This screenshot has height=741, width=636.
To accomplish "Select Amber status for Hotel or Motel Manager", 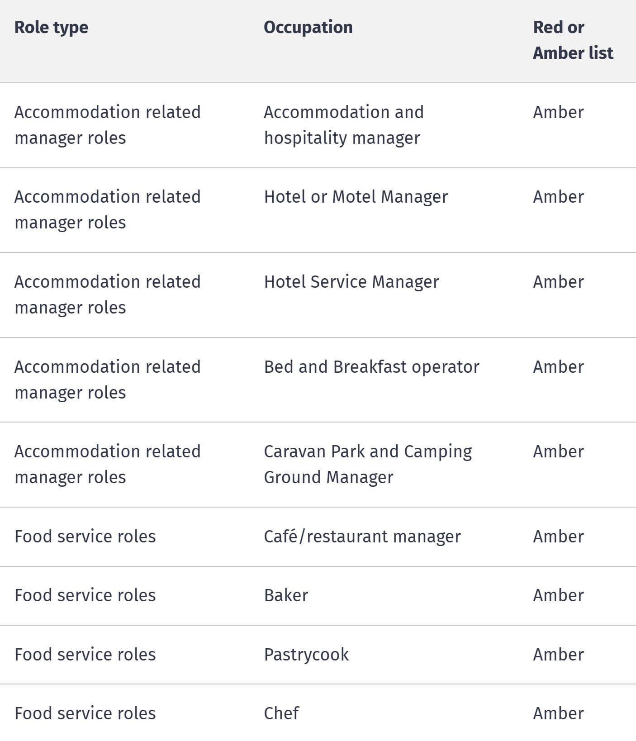I will [x=558, y=197].
